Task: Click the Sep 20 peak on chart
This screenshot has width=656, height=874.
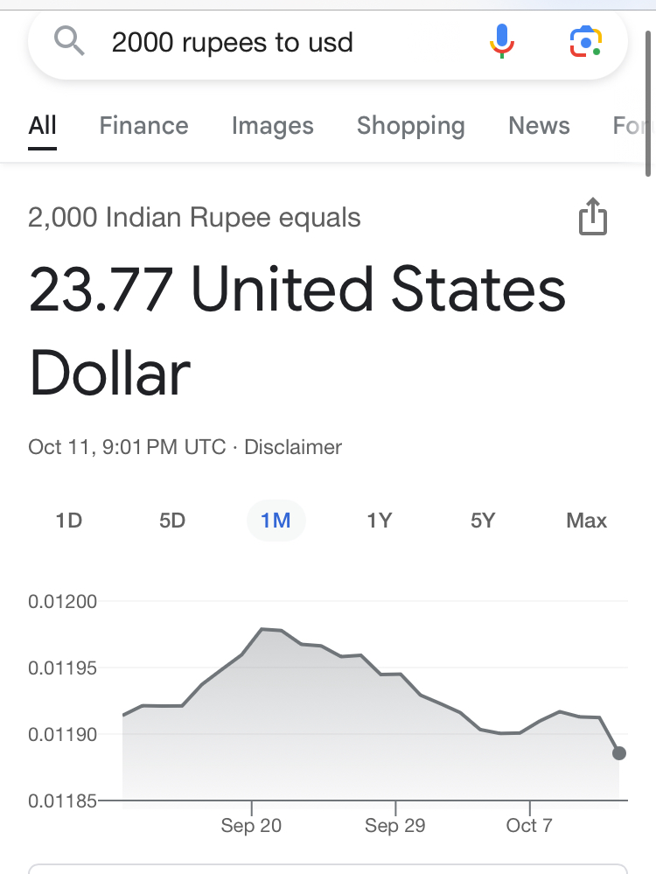Action: point(262,629)
